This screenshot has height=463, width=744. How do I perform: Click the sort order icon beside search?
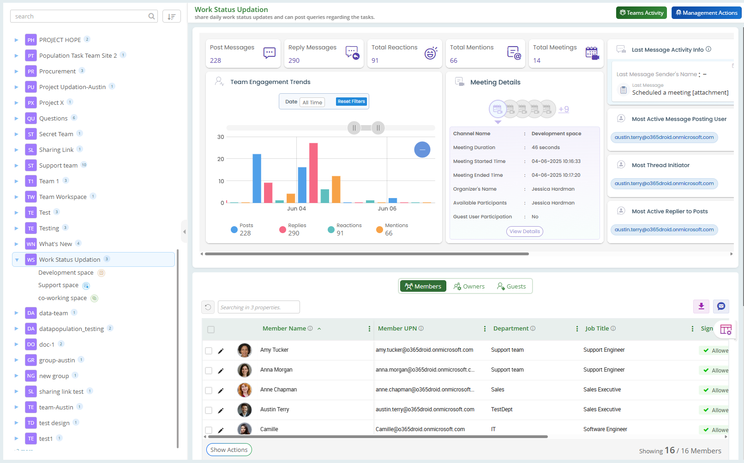(171, 17)
